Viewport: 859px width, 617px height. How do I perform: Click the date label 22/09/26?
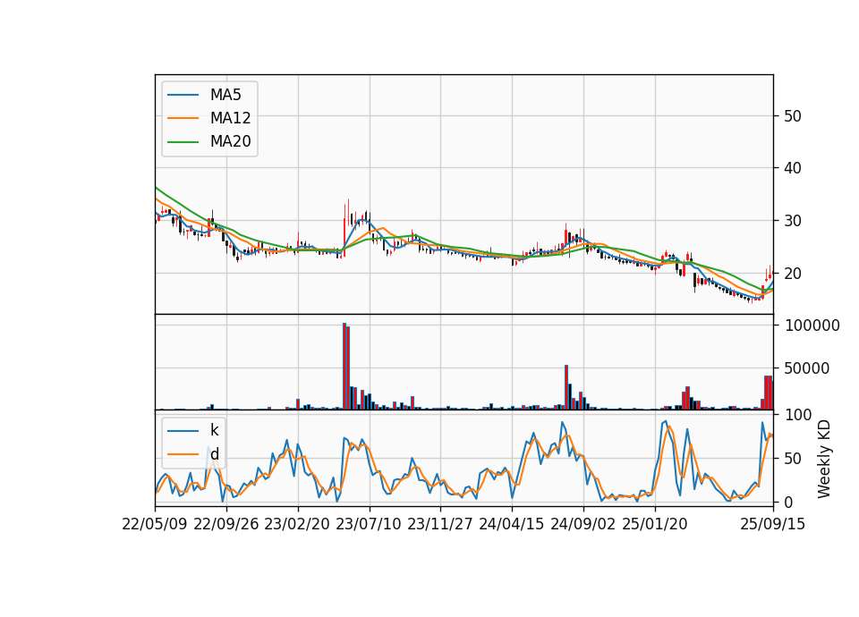pyautogui.click(x=226, y=524)
